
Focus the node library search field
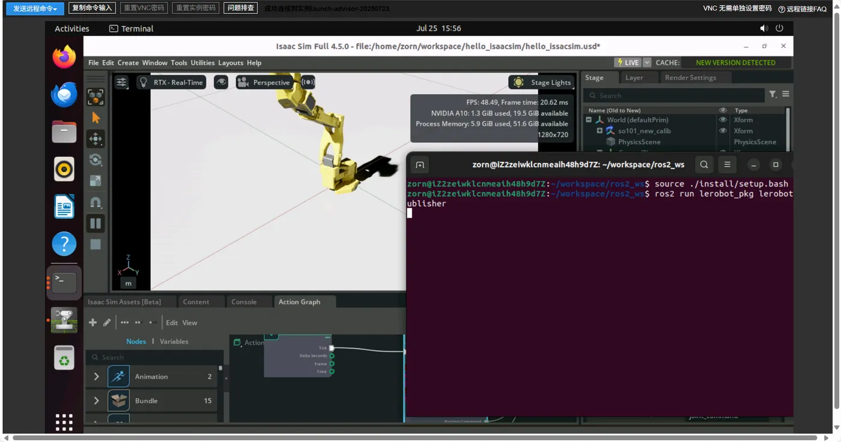(155, 357)
